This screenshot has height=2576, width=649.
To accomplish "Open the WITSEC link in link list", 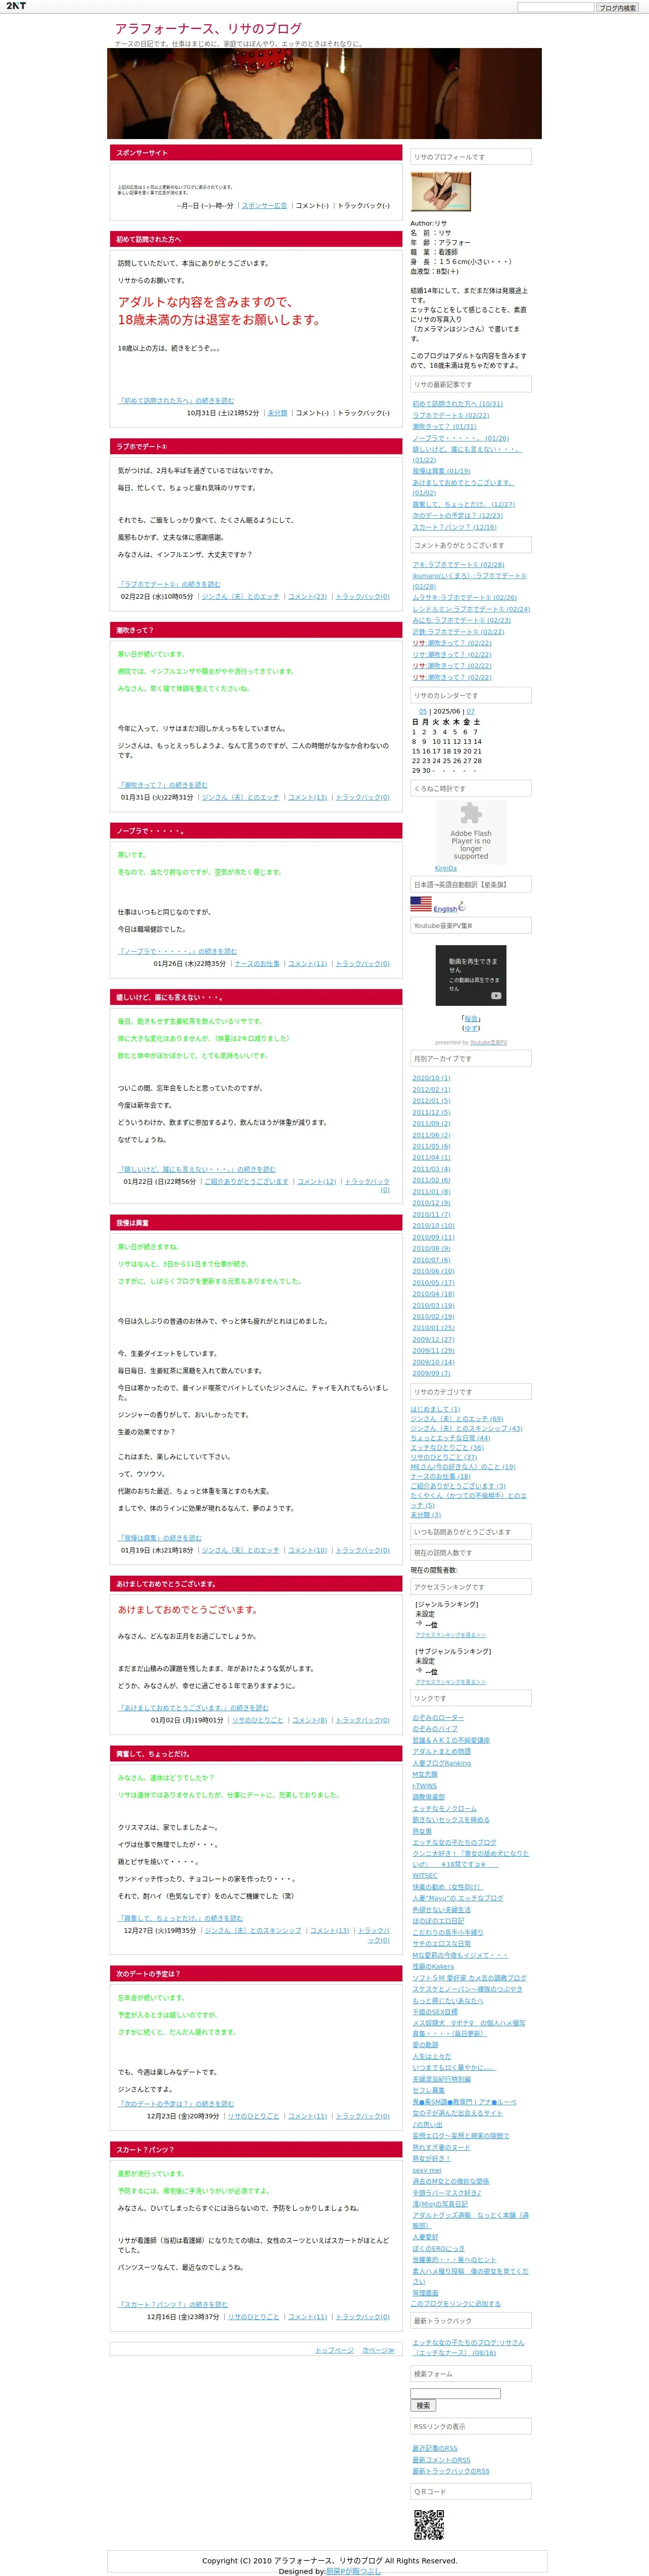I will coord(425,1875).
